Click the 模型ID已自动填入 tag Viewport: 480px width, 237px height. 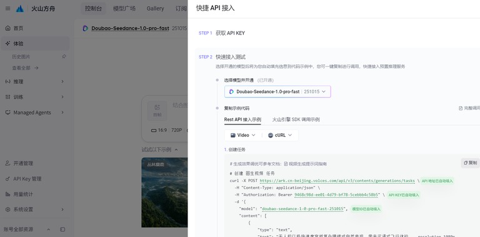pos(366,209)
